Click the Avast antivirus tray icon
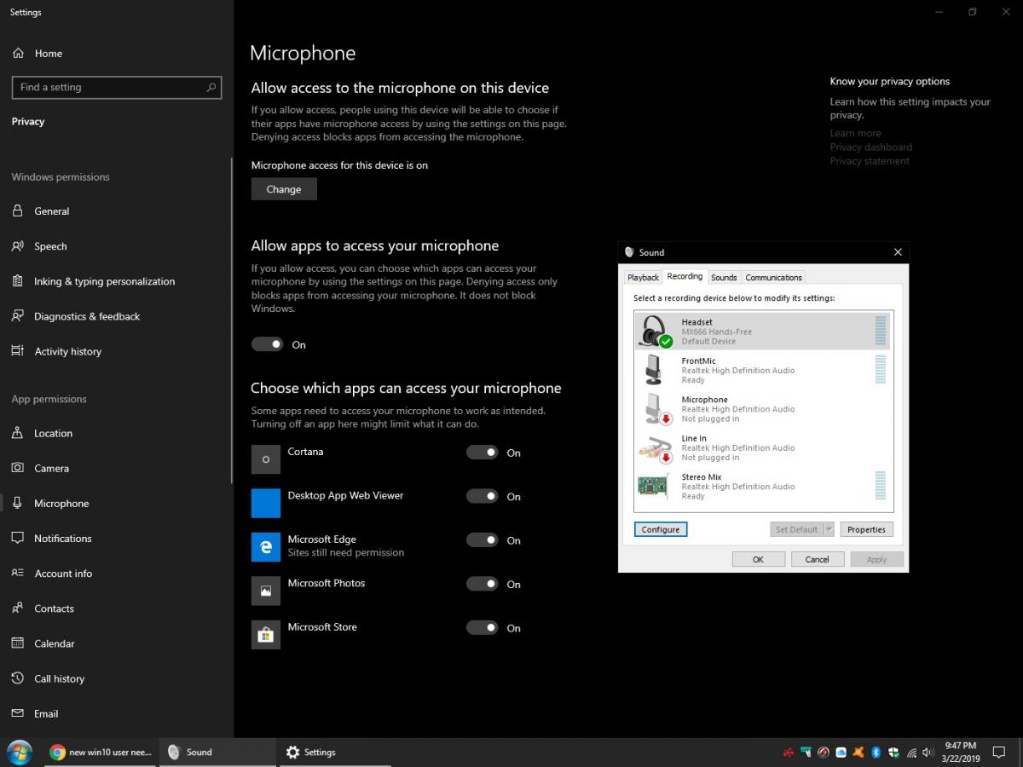 tap(858, 753)
